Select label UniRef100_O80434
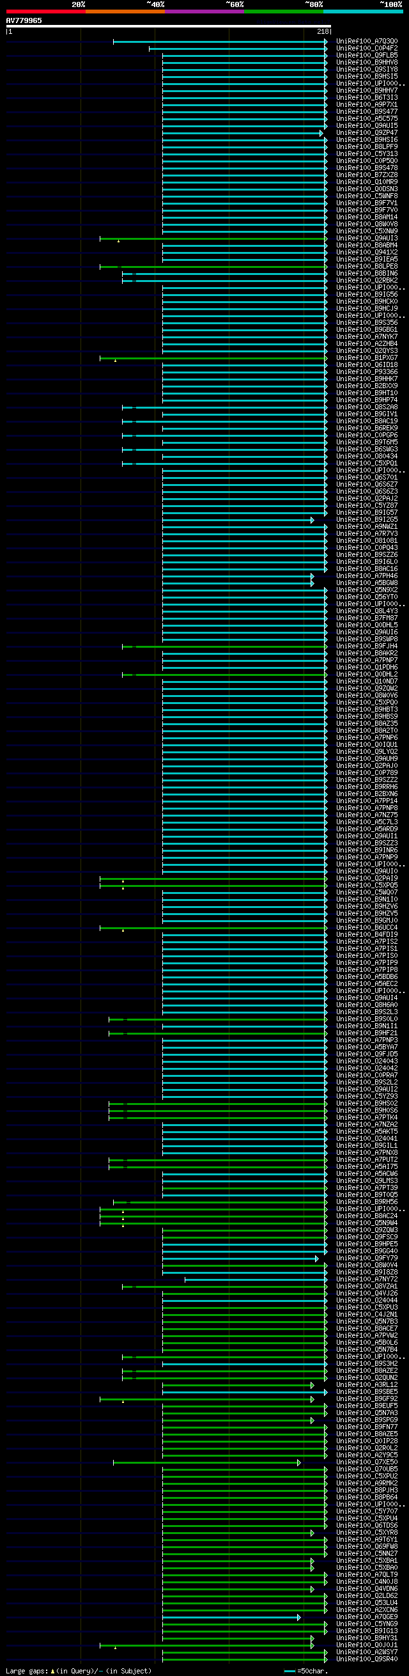This screenshot has width=409, height=1676. (x=367, y=457)
